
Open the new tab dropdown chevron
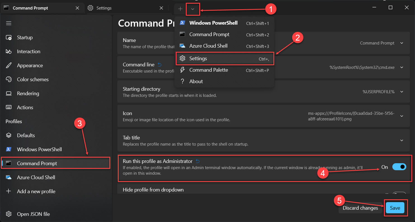193,9
